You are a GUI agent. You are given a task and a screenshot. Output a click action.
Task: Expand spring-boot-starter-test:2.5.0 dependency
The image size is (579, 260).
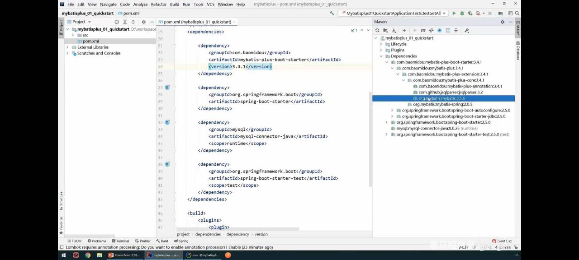click(x=386, y=134)
